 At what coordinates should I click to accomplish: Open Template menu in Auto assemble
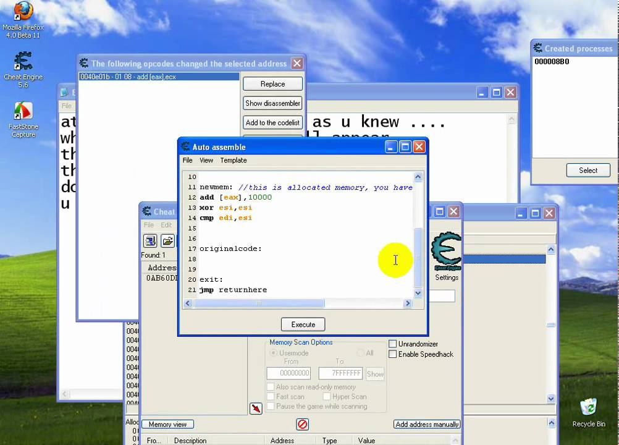tap(234, 160)
